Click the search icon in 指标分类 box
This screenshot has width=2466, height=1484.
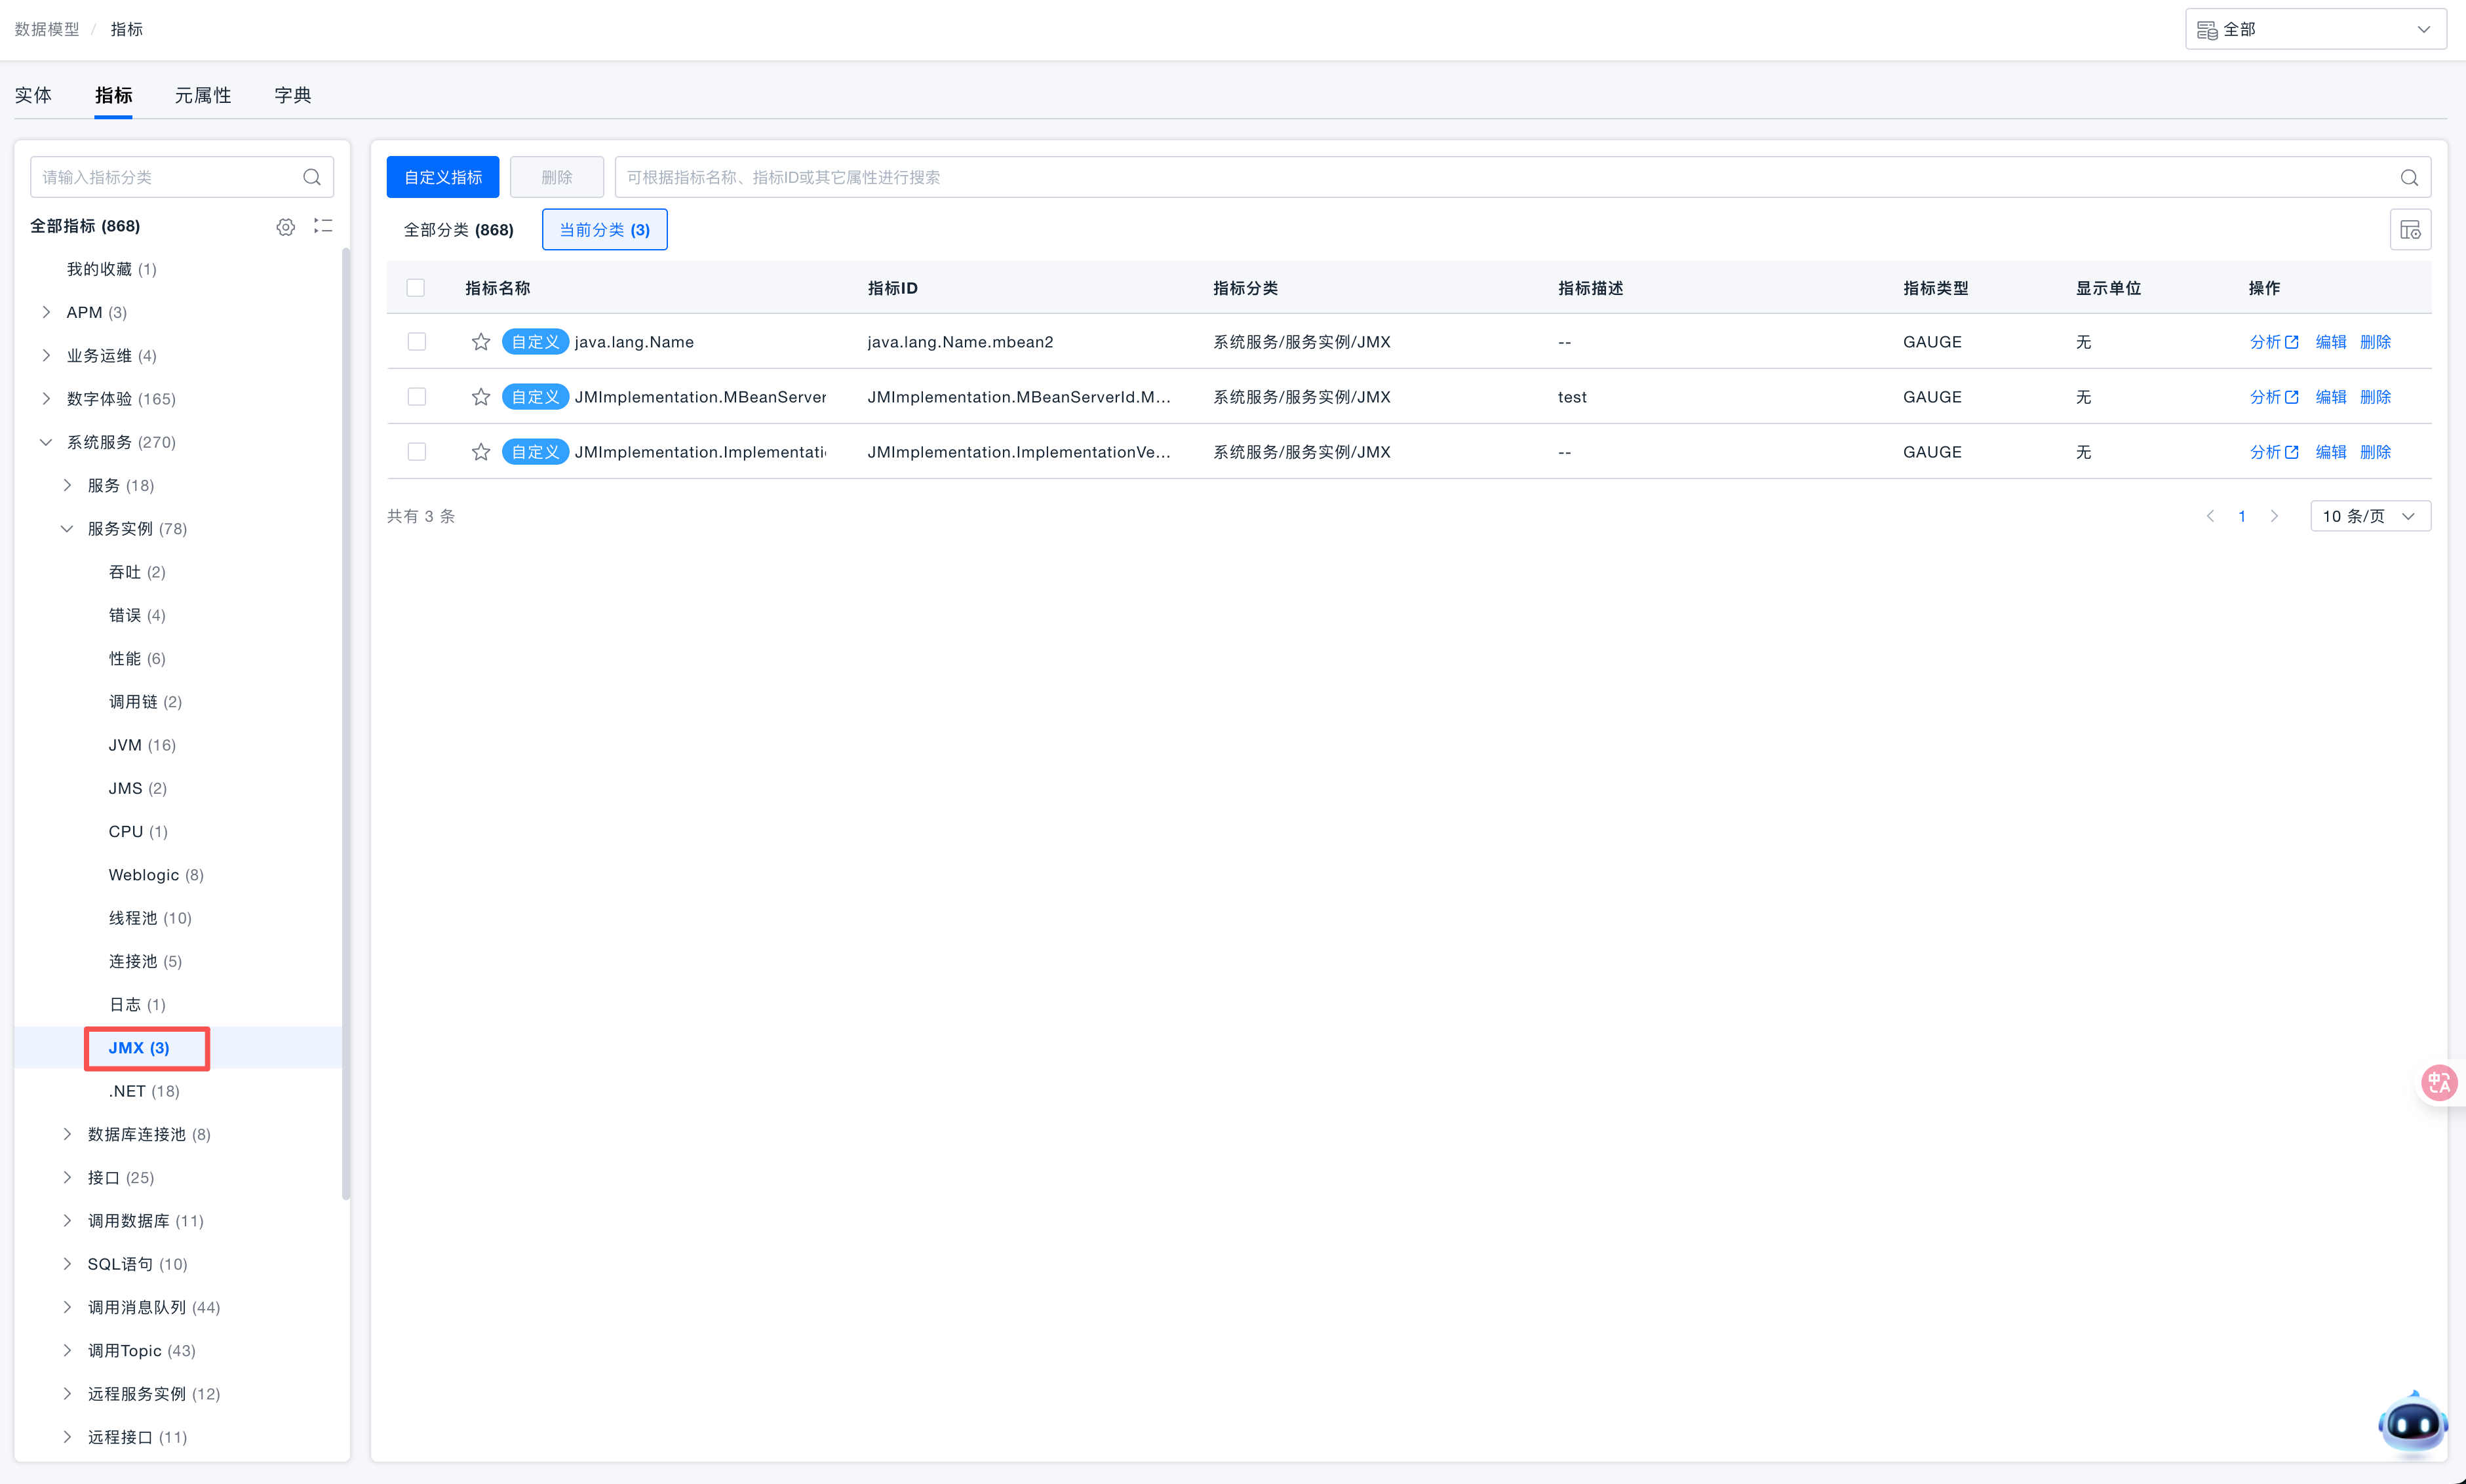click(312, 177)
